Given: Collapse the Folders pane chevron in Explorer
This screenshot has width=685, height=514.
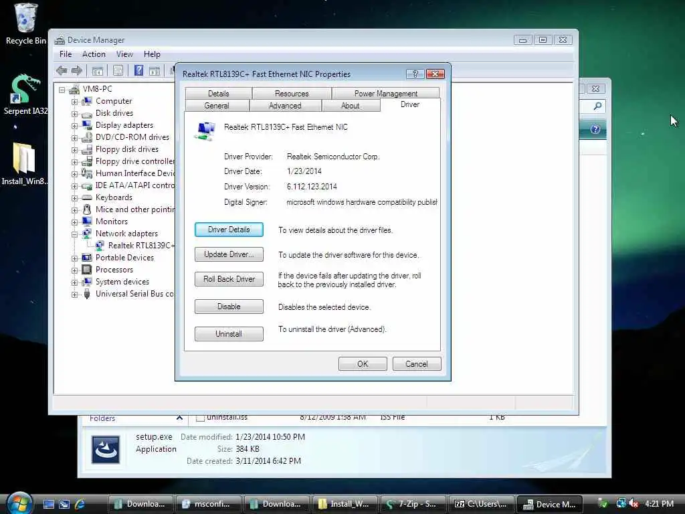Looking at the screenshot, I should tap(179, 418).
